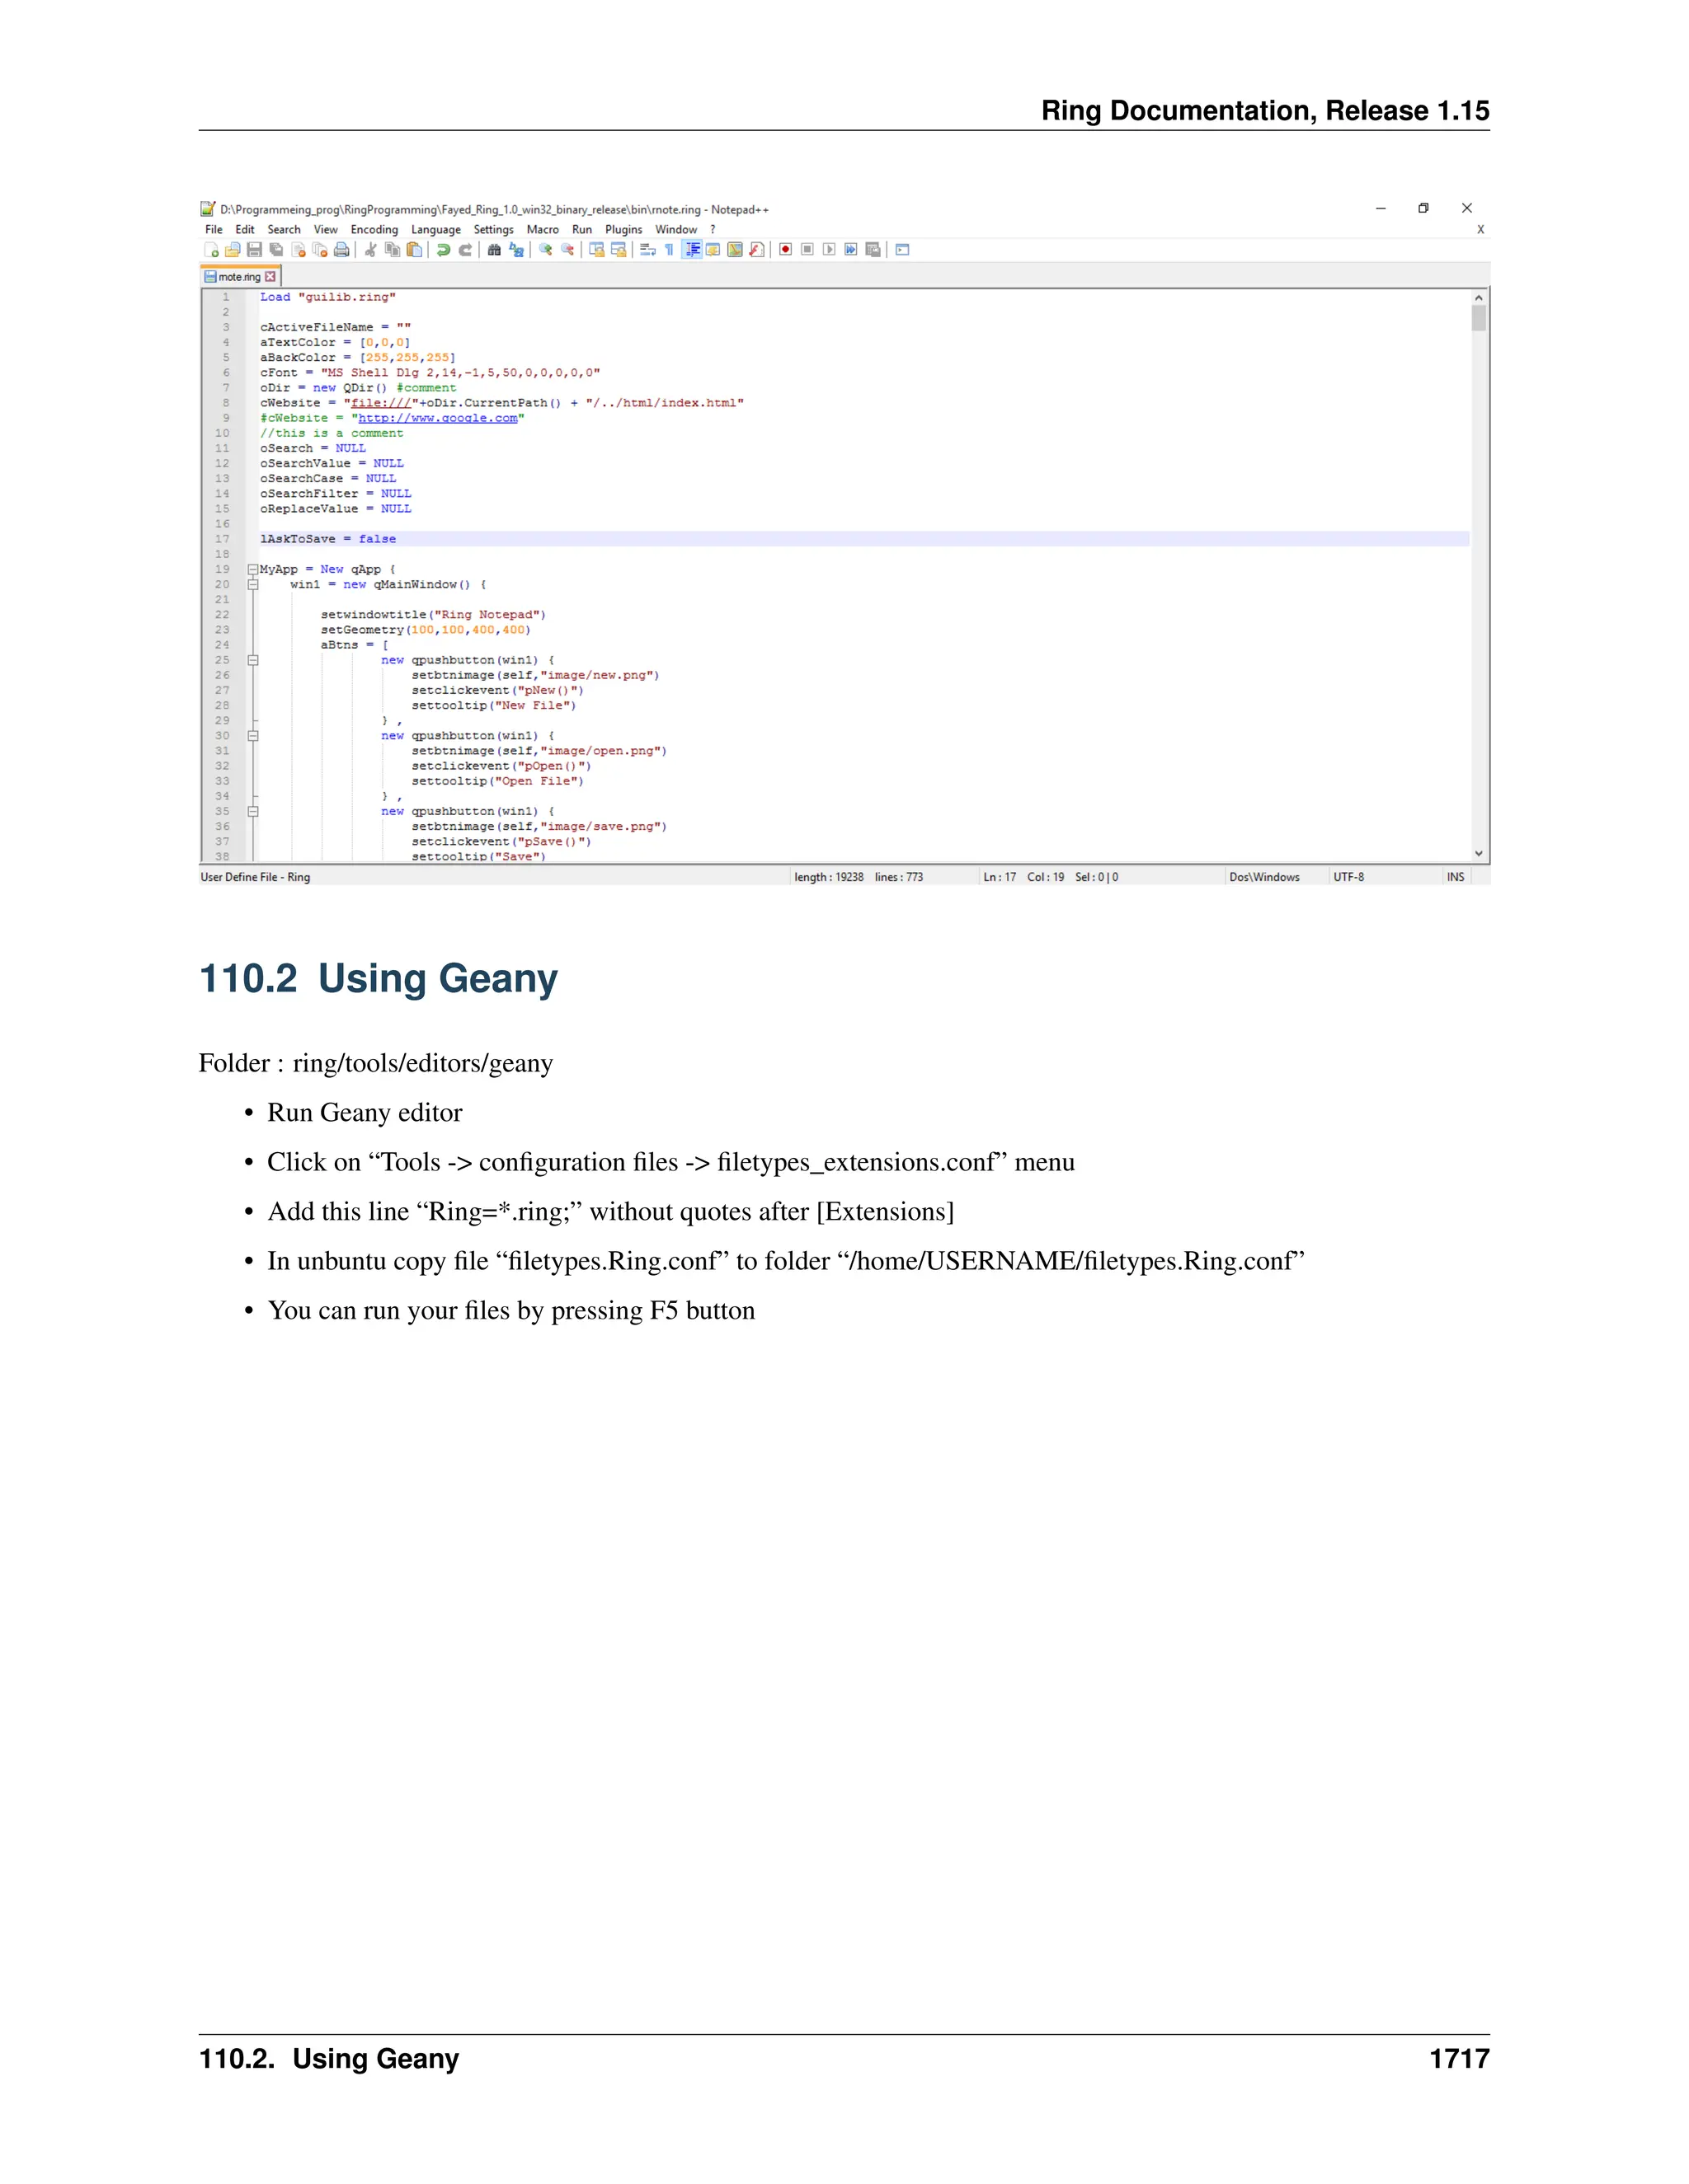The height and width of the screenshot is (2184, 1689).
Task: Open the Language menu
Action: point(435,230)
